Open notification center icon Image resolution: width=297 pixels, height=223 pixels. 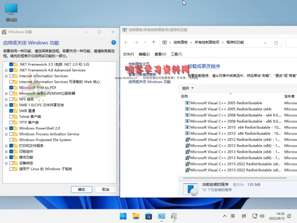point(289,216)
